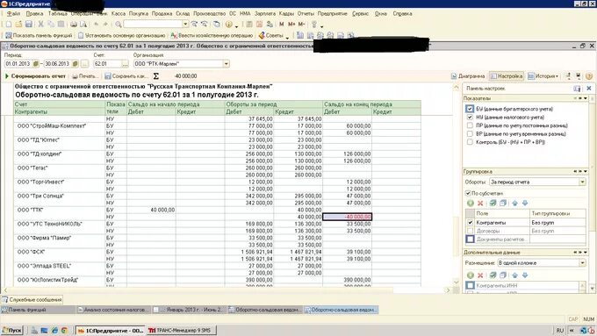The height and width of the screenshot is (336, 597).
Task: Click Показать панель функций button
Action: pyautogui.click(x=39, y=35)
